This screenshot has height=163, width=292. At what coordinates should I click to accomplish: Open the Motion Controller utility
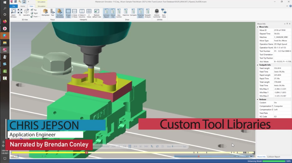point(157,13)
